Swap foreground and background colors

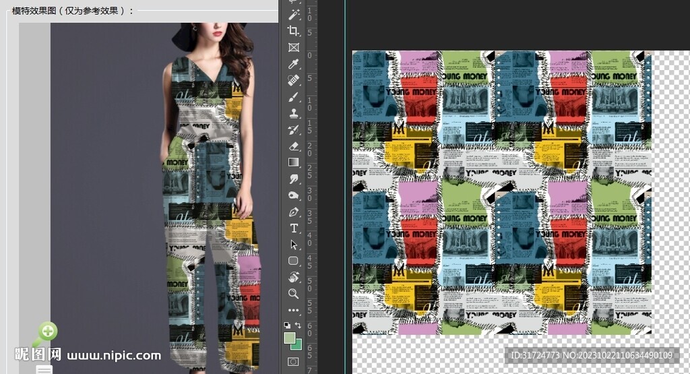point(298,325)
